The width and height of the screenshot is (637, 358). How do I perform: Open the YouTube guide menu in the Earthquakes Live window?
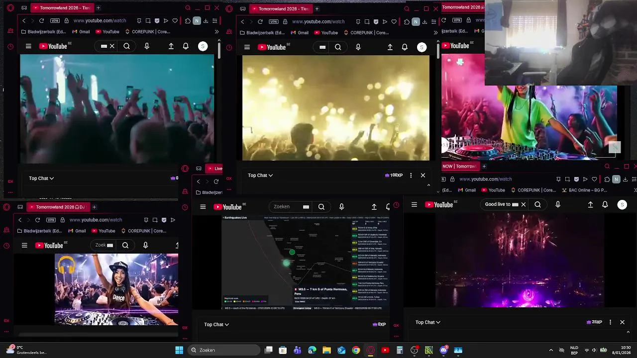click(x=203, y=207)
